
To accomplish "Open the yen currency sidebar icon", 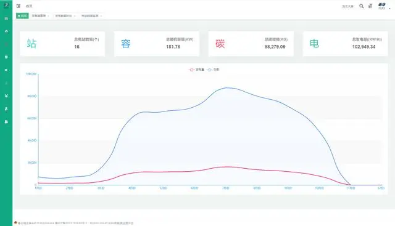I will [6, 96].
